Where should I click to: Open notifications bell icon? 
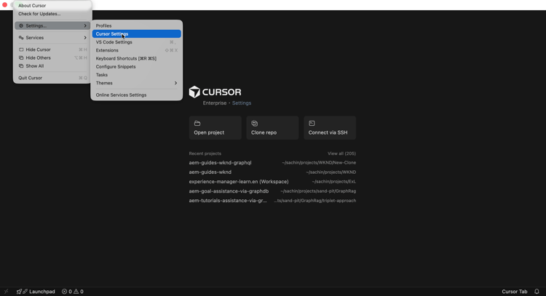(x=537, y=292)
